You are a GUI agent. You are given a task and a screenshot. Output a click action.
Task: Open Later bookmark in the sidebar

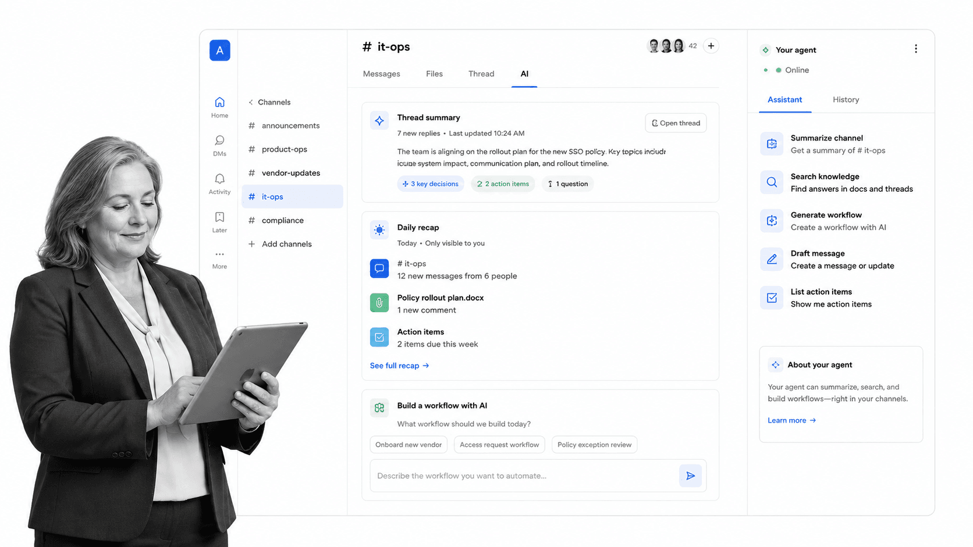tap(219, 222)
